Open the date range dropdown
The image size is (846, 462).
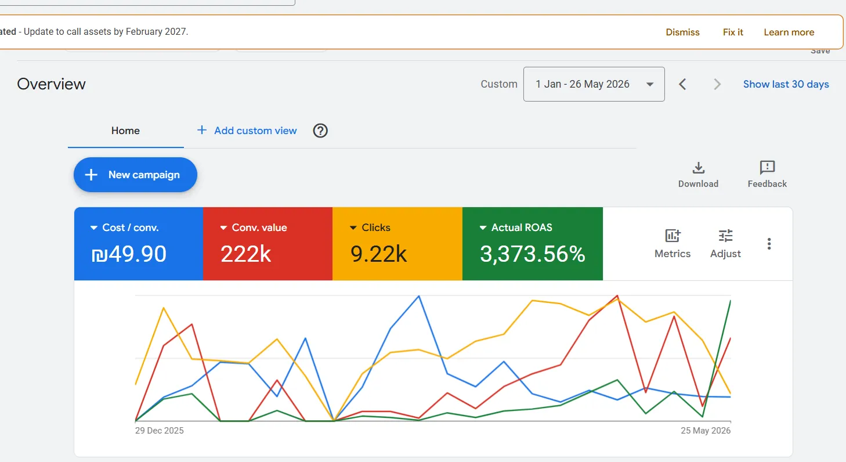[594, 84]
